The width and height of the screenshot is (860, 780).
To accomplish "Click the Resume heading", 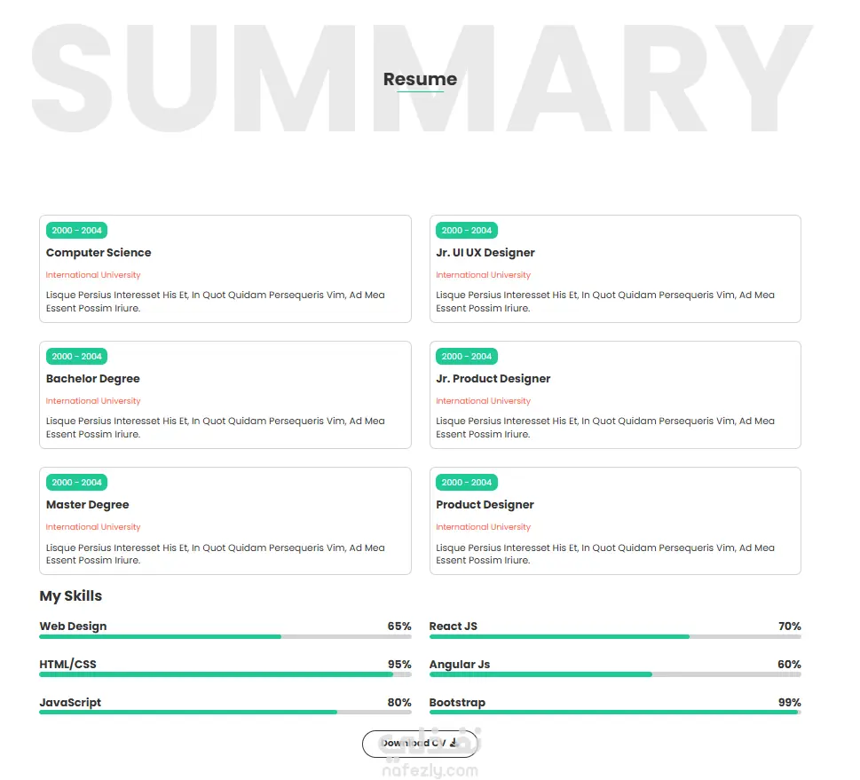I will [x=420, y=79].
